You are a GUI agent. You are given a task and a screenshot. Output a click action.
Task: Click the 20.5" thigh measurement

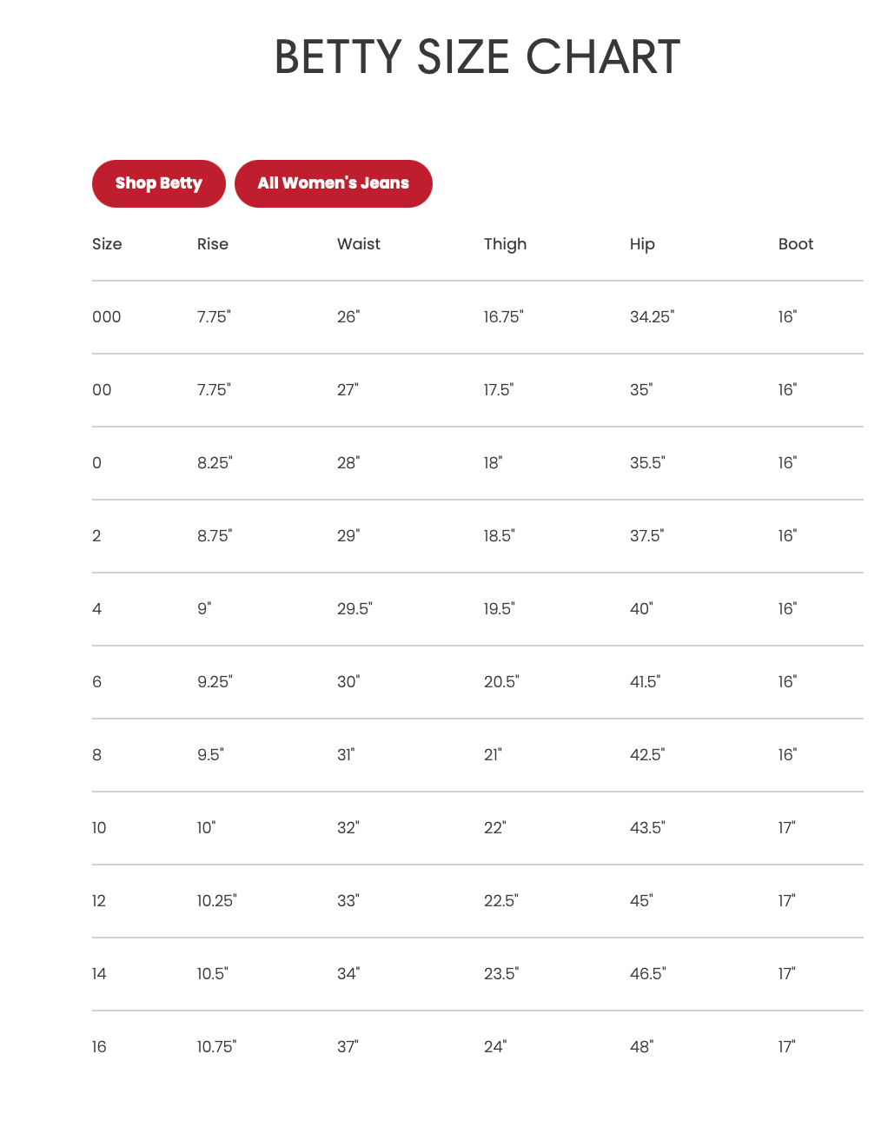coord(501,682)
